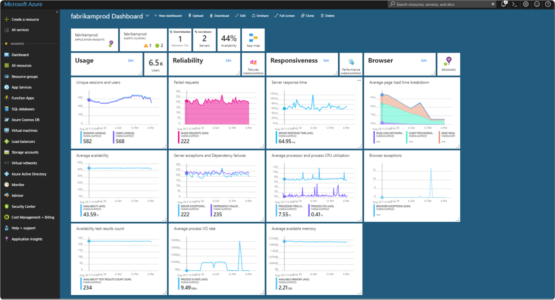Click Edit link on Responsiveness tile
Image resolution: width=555 pixels, height=300 pixels.
point(326,61)
